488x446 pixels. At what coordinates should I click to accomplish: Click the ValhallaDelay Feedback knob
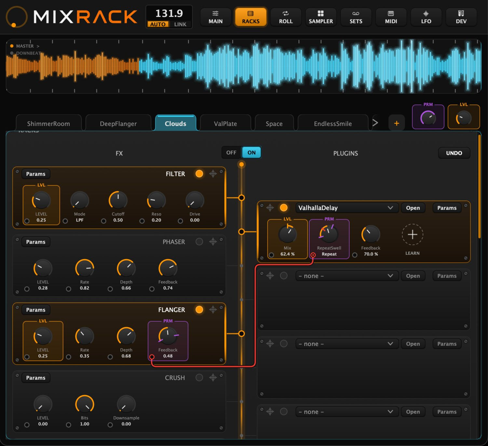click(371, 234)
